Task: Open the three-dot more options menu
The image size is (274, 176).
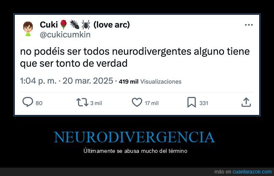Action: point(249,25)
